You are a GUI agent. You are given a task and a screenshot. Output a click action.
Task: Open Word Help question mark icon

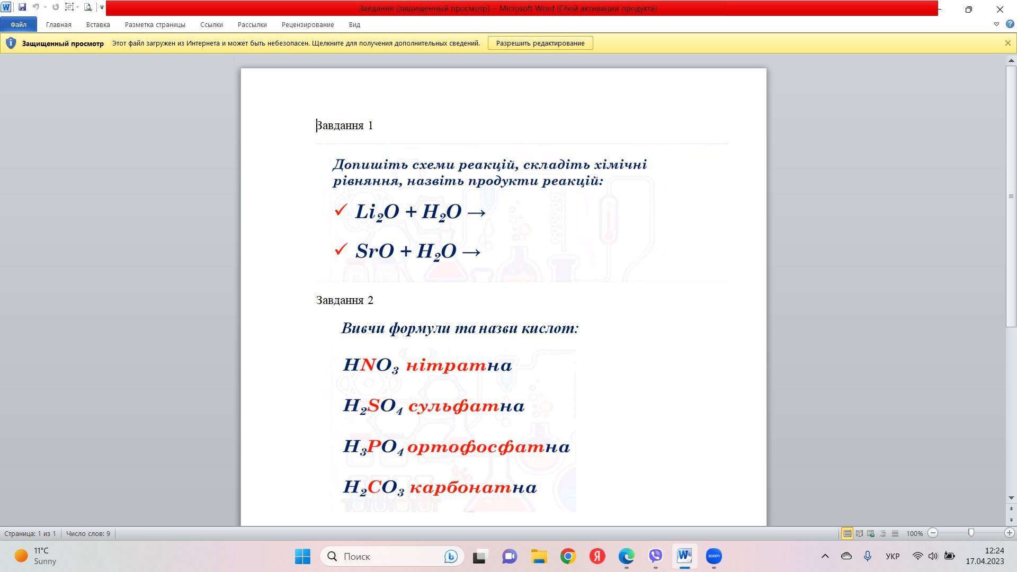click(x=1010, y=24)
